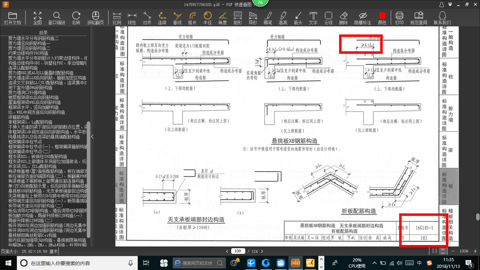Open outline entry 梁箍筋构造
Viewport: 480px width, 270px height.
[19, 117]
